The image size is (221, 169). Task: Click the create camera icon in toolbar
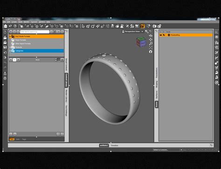(21, 26)
